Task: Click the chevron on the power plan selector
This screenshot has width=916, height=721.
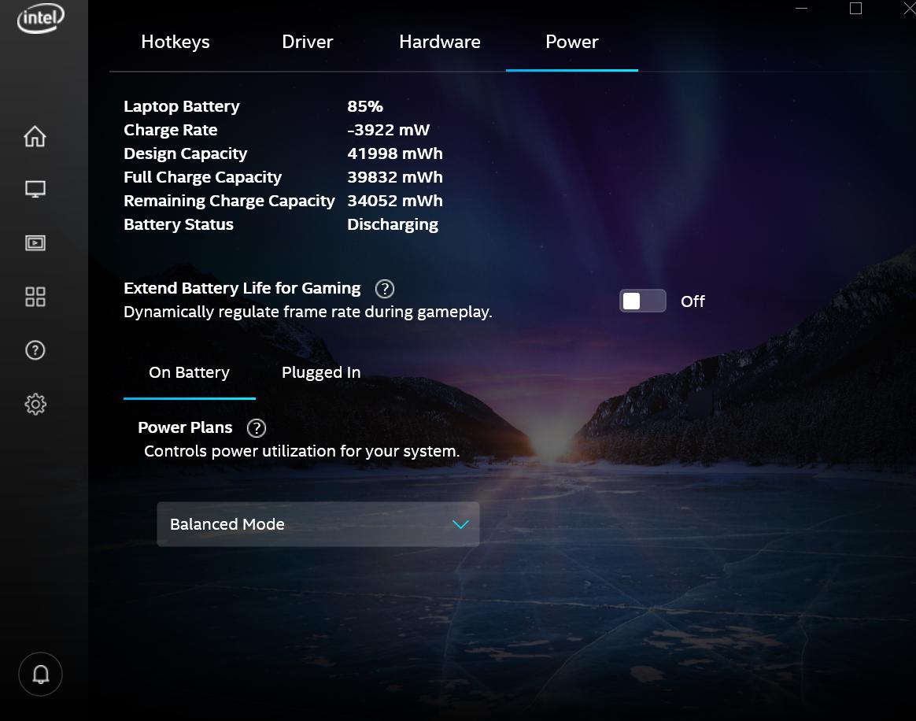Action: click(x=460, y=523)
